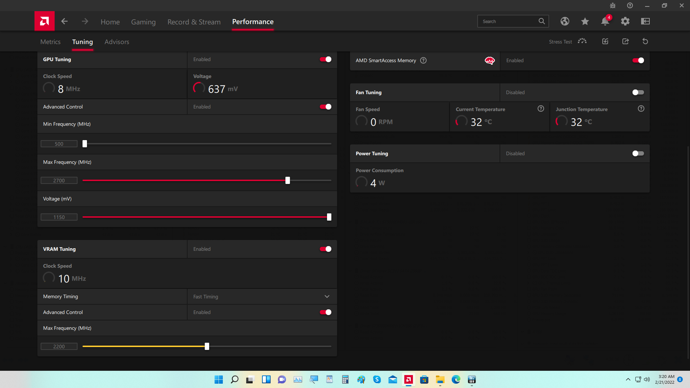Switch to Metrics sub-tab
This screenshot has height=388, width=690.
point(50,42)
